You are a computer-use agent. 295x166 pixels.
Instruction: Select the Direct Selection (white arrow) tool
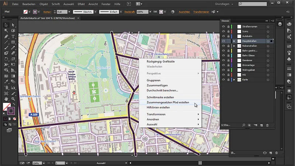pos(13,25)
